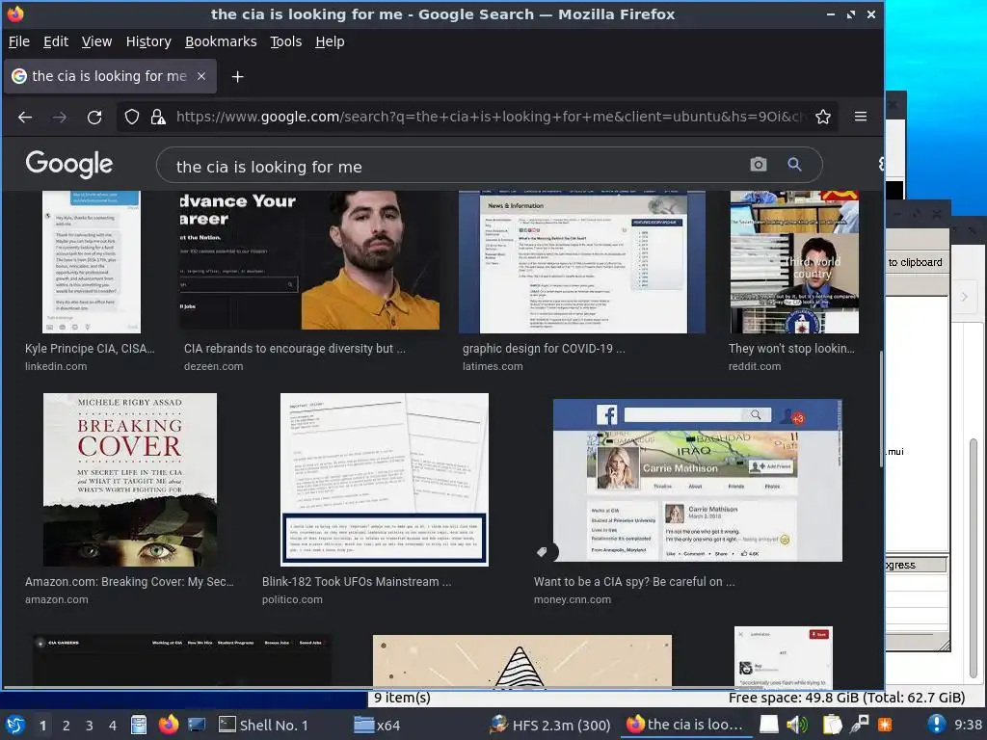The height and width of the screenshot is (740, 987).
Task: Launch file manager from taskbar
Action: [x=139, y=725]
